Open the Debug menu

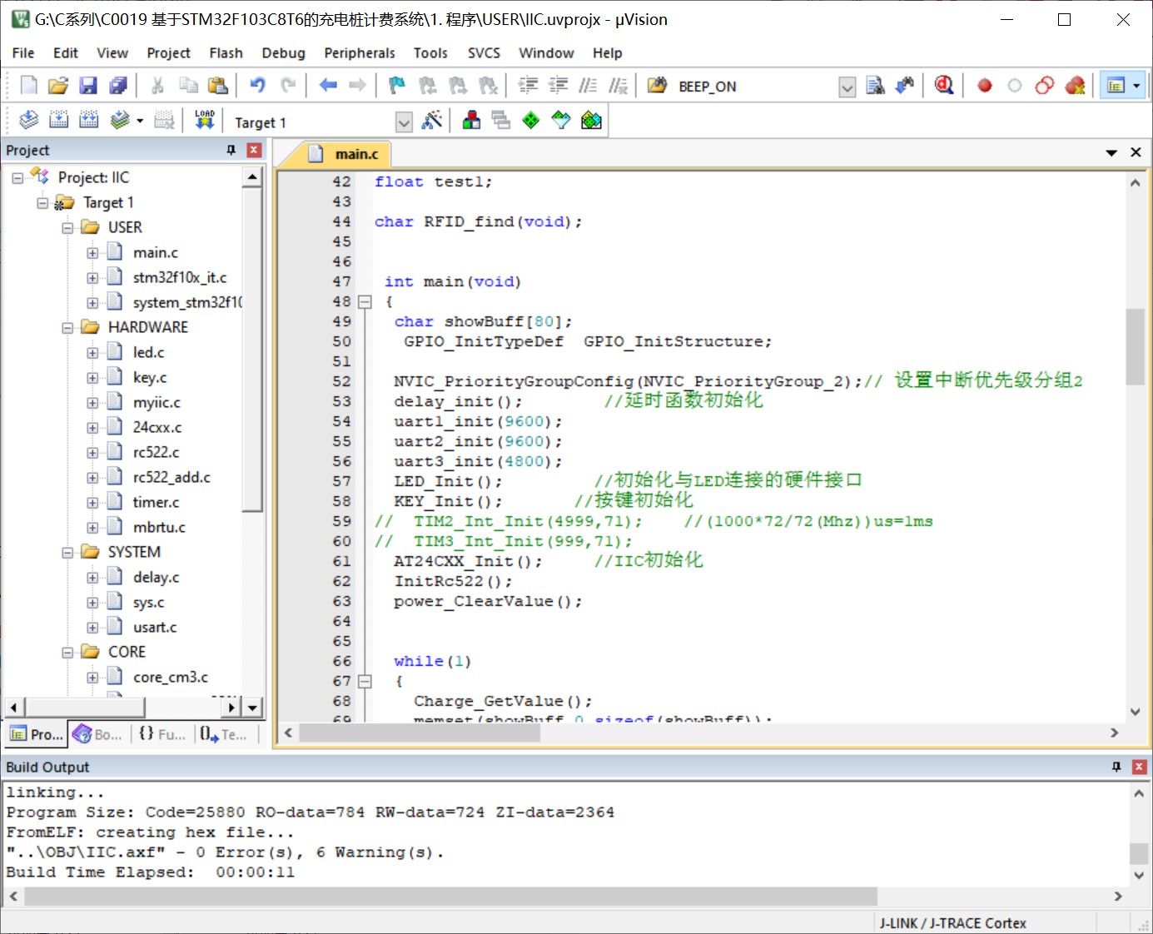pyautogui.click(x=283, y=52)
